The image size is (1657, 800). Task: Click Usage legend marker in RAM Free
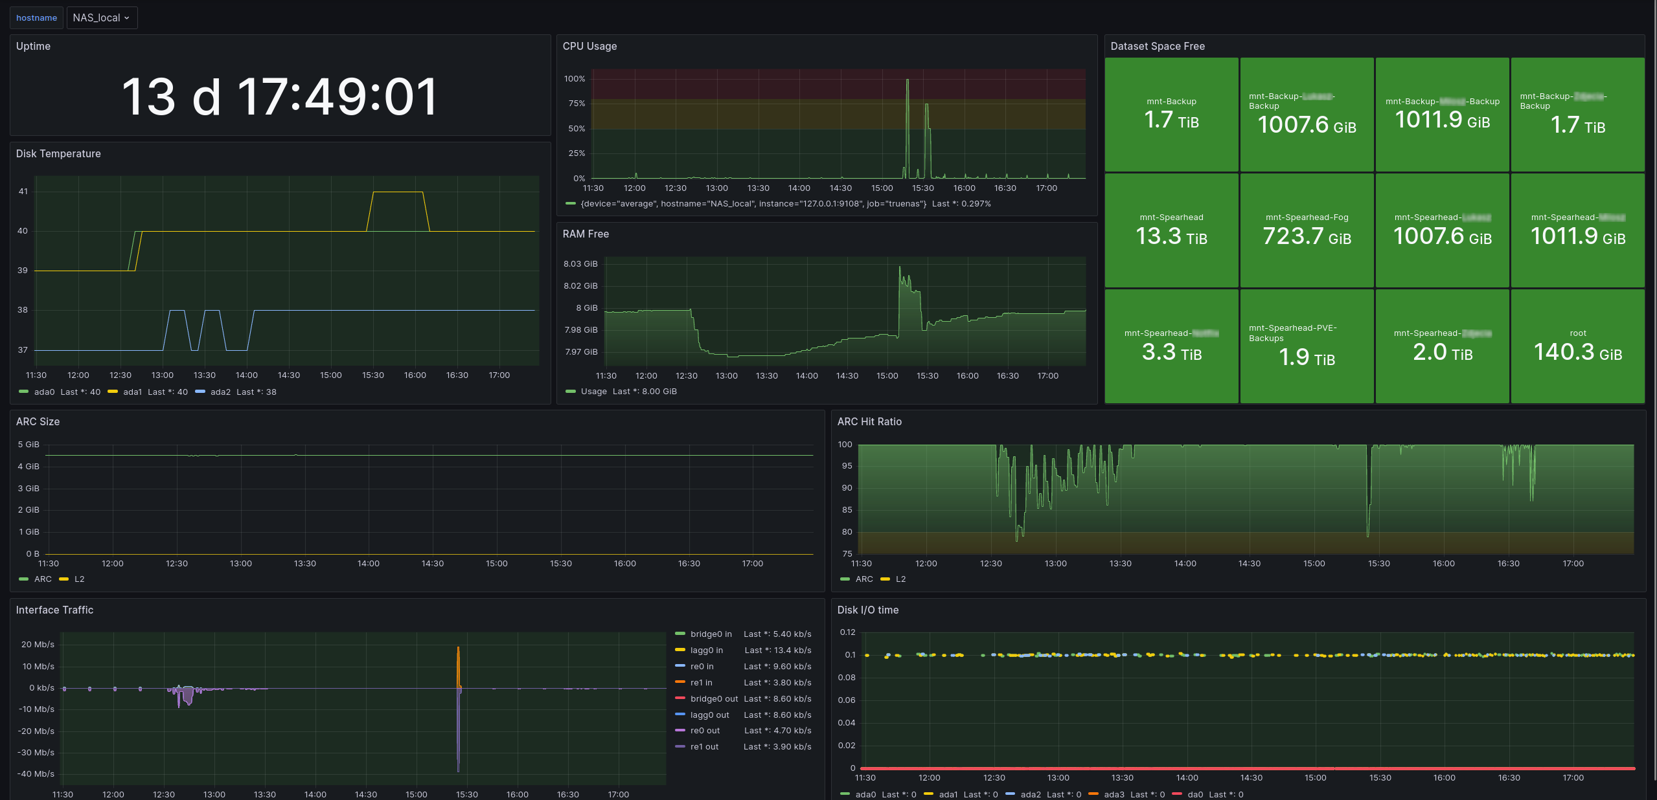pyautogui.click(x=571, y=392)
